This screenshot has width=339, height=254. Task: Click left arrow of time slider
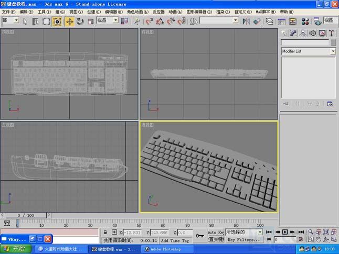pos(3,215)
